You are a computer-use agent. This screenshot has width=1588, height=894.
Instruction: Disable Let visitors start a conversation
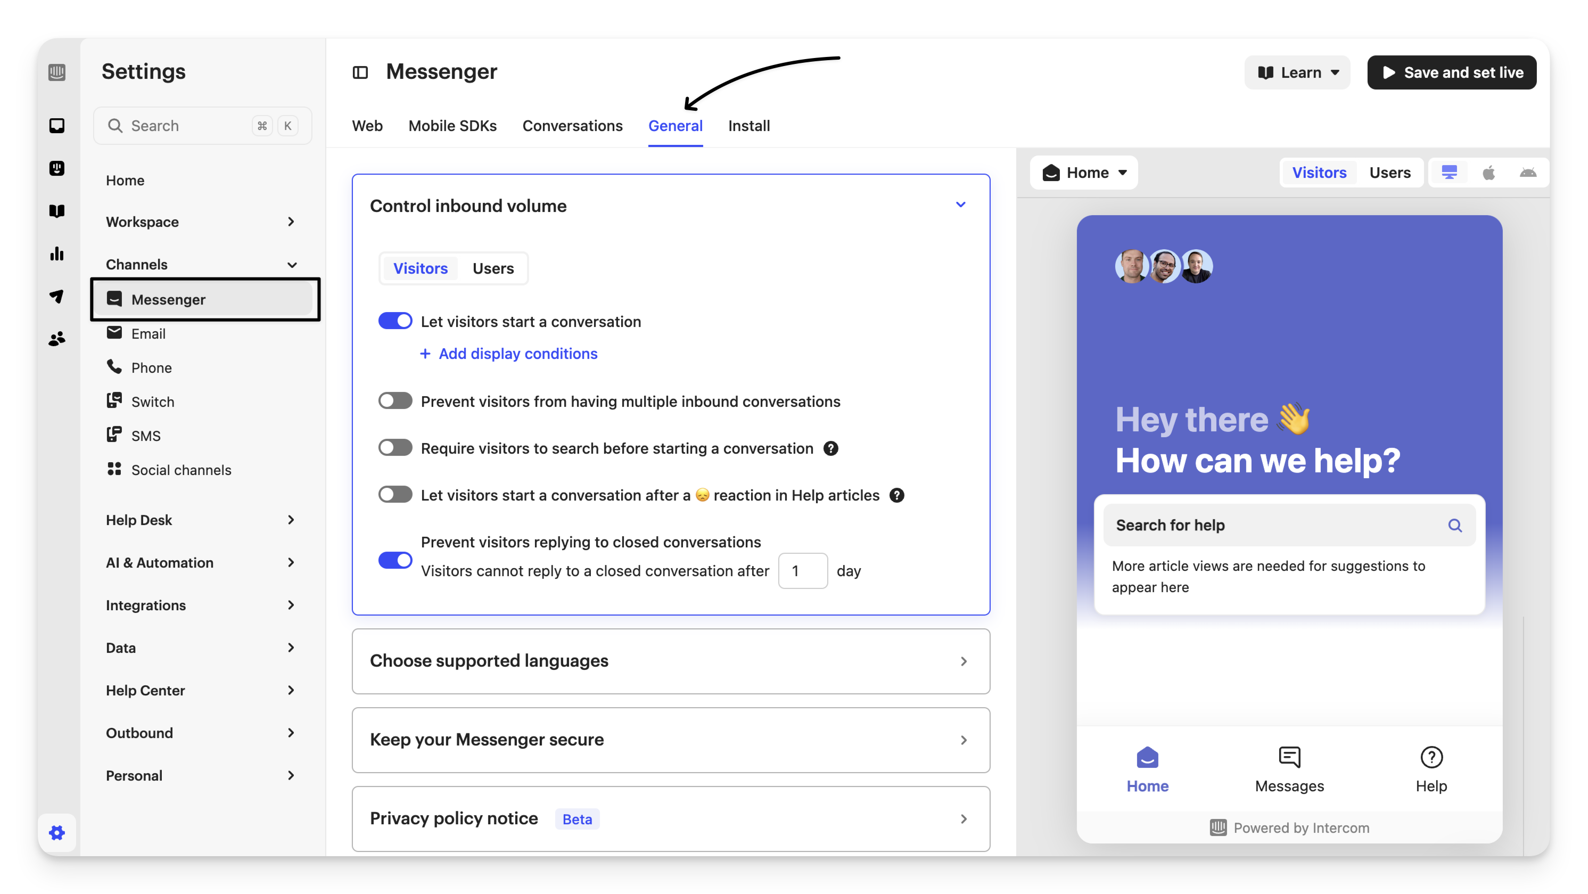coord(395,321)
